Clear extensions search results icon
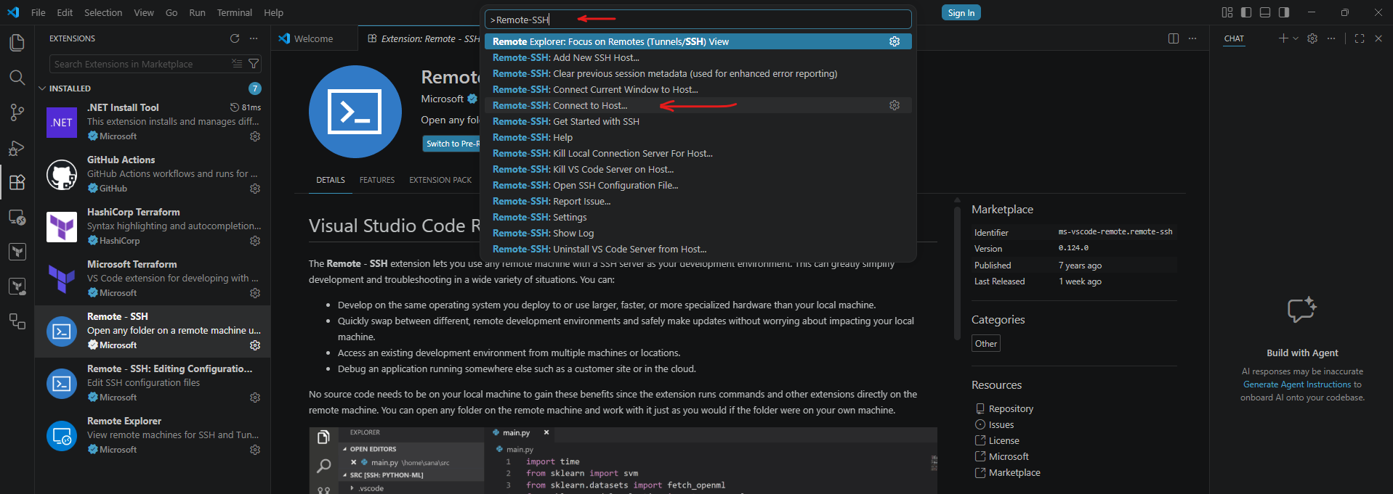1393x494 pixels. tap(237, 64)
